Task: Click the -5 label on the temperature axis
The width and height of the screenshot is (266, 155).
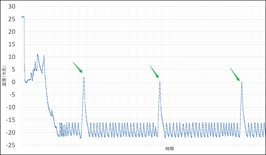Action: [12, 95]
